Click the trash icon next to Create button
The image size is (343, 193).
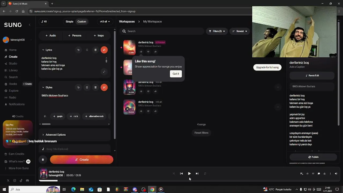tap(43, 159)
